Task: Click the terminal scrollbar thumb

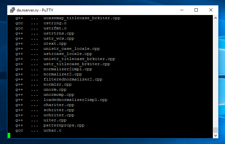Action: [215, 130]
